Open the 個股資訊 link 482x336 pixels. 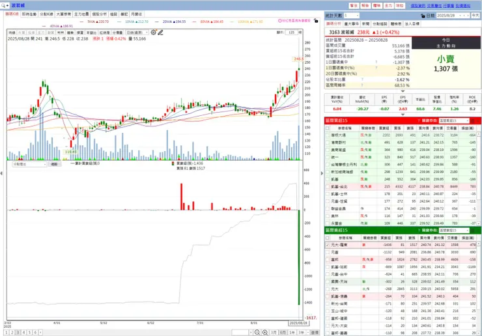pos(418,5)
